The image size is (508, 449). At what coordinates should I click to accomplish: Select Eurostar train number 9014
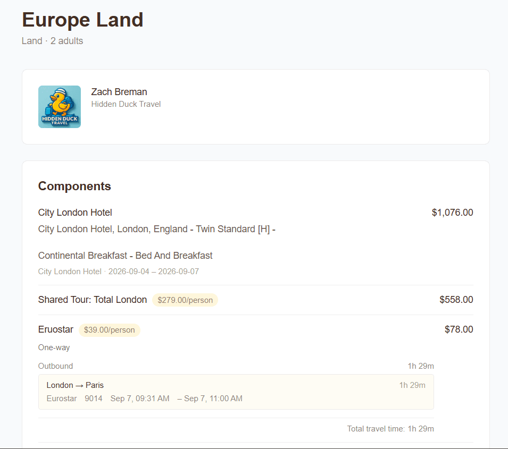(x=94, y=399)
